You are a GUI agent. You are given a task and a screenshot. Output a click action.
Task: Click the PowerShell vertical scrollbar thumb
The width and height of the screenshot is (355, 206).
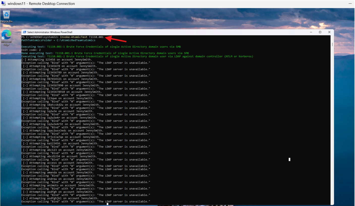pos(332,44)
